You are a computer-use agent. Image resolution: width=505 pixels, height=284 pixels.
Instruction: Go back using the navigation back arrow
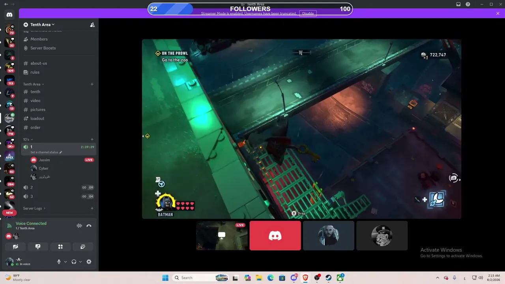point(6,4)
